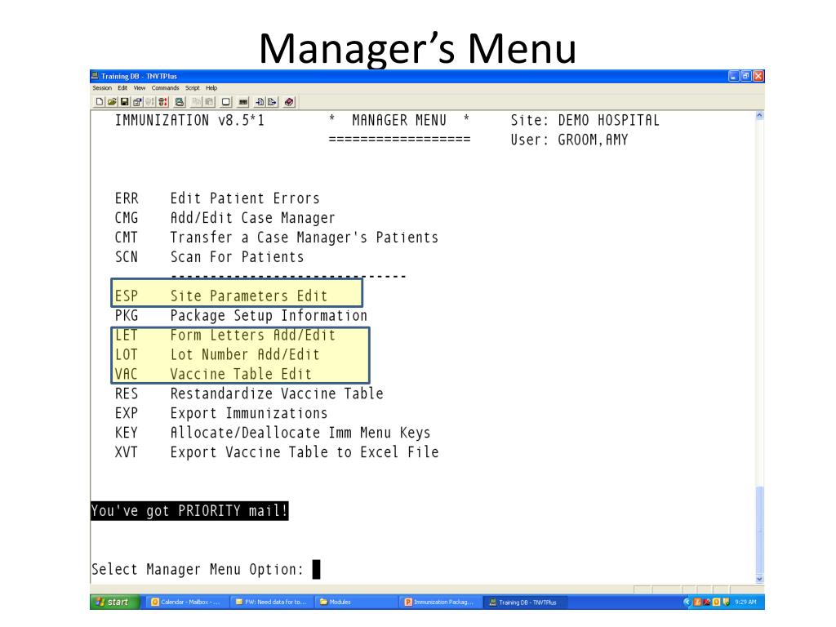
Task: Click the terminal scrollbar up arrow
Action: coord(760,115)
